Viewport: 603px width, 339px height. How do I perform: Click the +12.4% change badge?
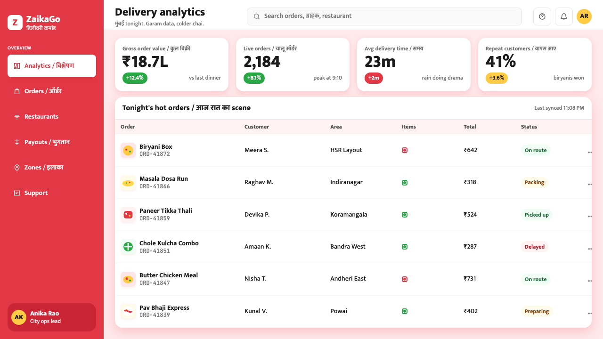pos(135,78)
